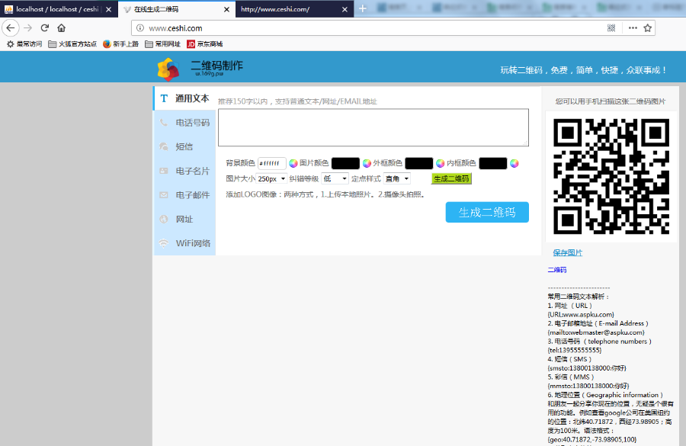Select 网址 sidebar tab
Viewport: 686px width, 446px height.
184,219
